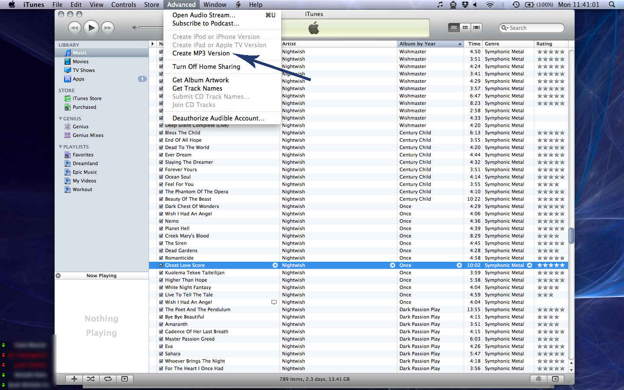Uncheck Bless The Child checkbox
Viewport: 624px width, 390px height.
(x=161, y=133)
